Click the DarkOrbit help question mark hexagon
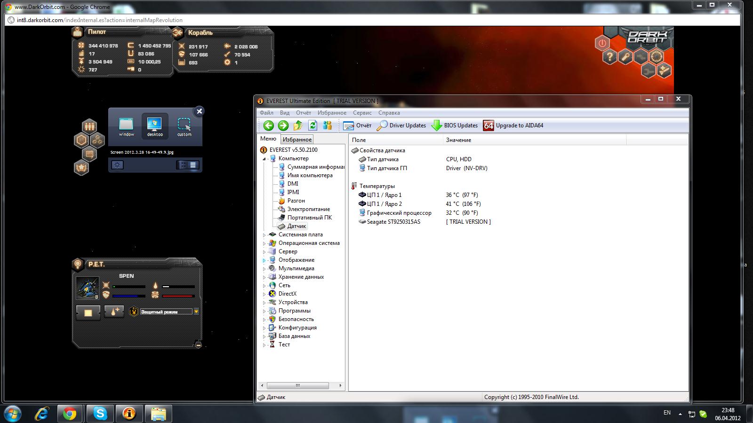The width and height of the screenshot is (753, 423). coord(609,57)
